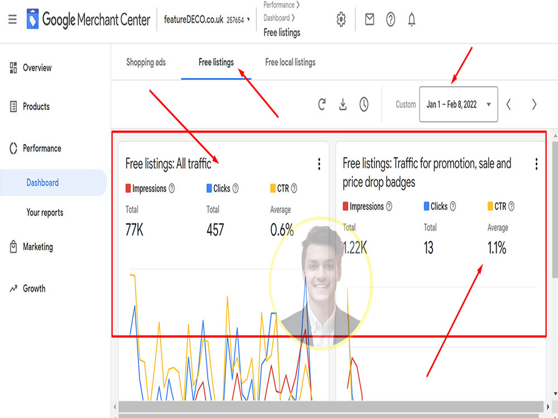
Task: Click Free listings: All traffic heading
Action: pyautogui.click(x=169, y=163)
